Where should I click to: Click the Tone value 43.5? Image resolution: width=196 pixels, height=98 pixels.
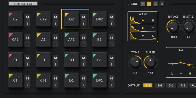[135, 73]
